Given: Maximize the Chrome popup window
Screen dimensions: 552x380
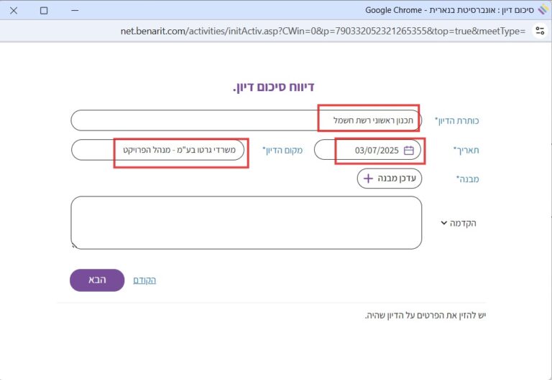Looking at the screenshot, I should click(44, 10).
